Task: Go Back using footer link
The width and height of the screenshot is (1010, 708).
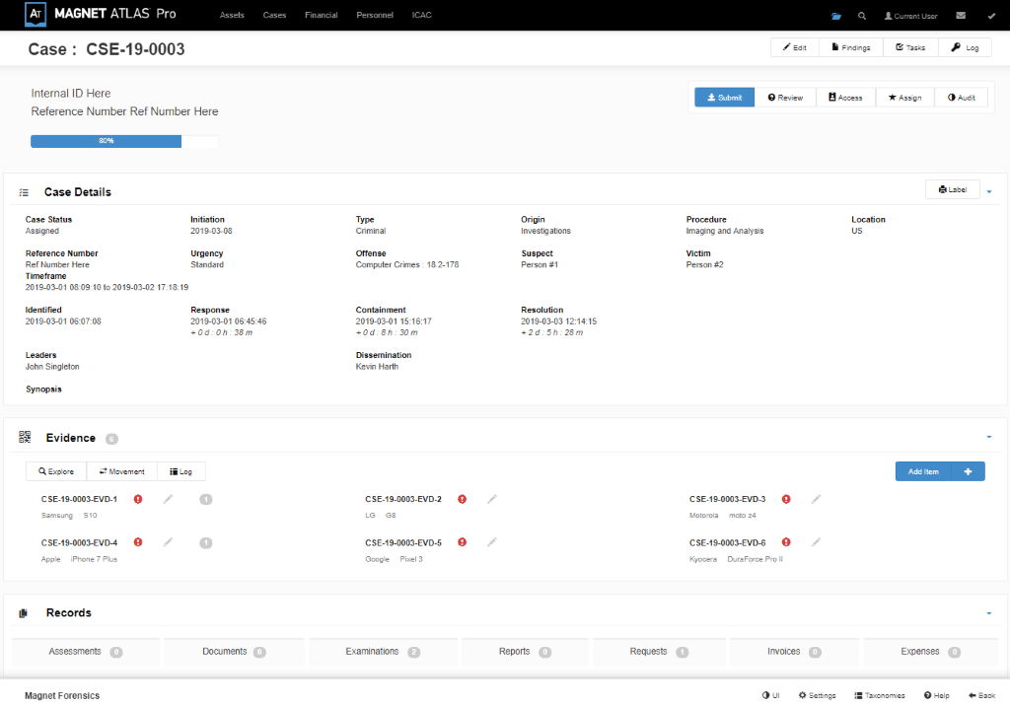Action: [x=981, y=696]
